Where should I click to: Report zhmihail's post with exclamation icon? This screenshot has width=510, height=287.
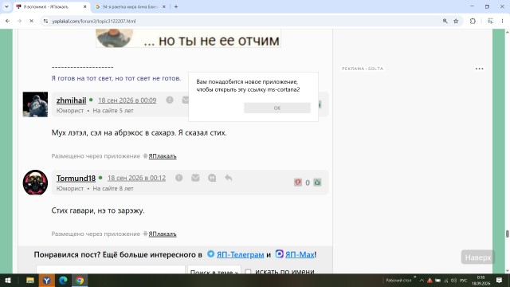(170, 100)
